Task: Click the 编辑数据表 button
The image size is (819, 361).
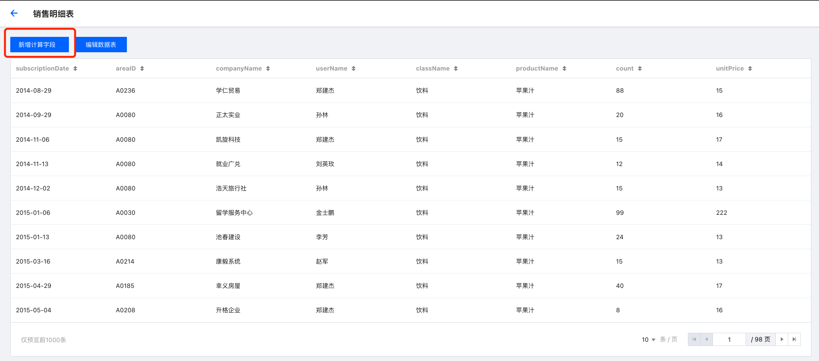Action: tap(101, 45)
